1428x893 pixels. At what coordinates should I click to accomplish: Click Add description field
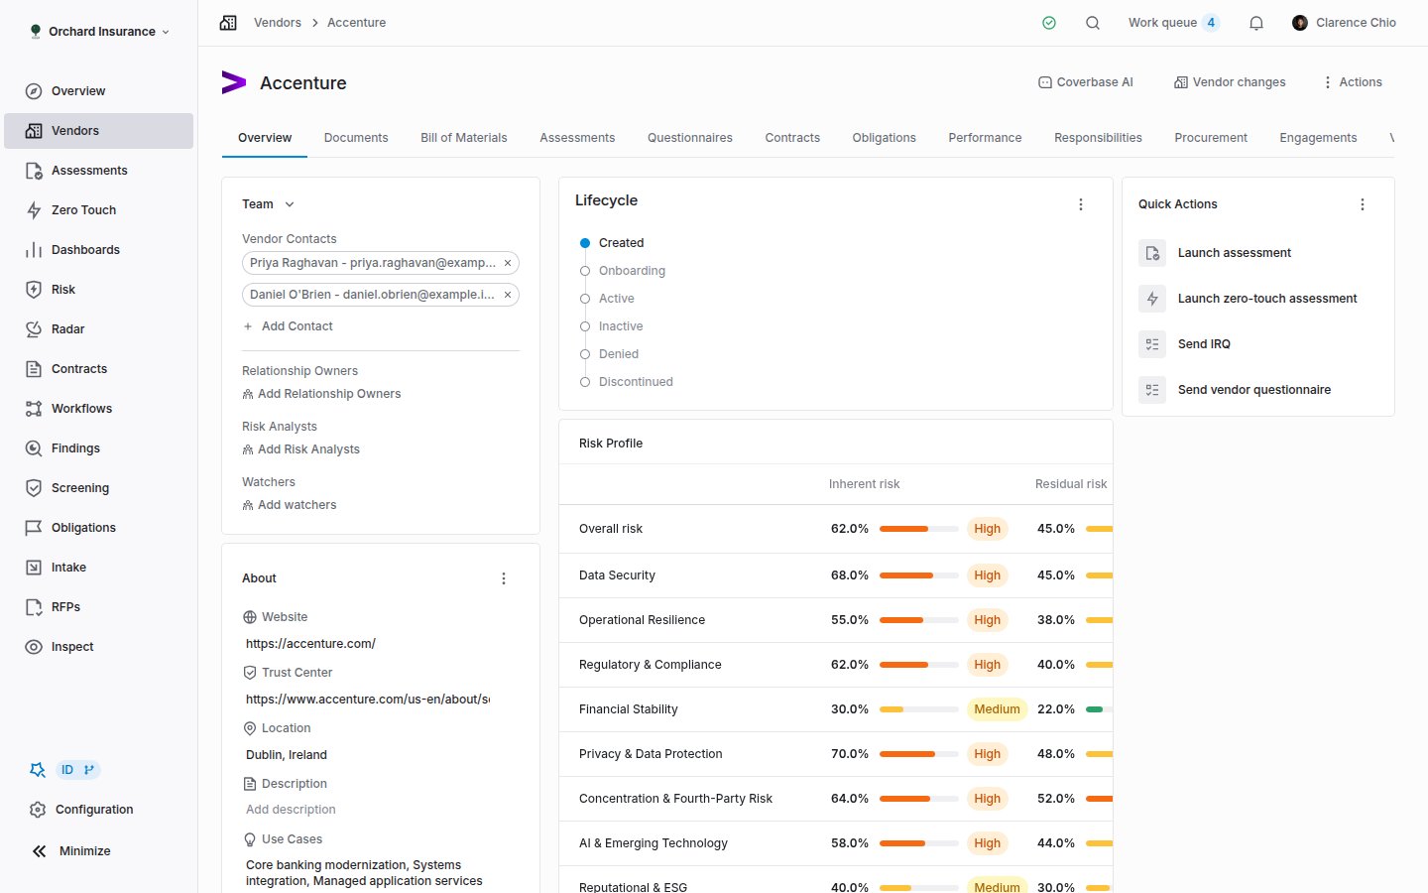[x=291, y=810]
